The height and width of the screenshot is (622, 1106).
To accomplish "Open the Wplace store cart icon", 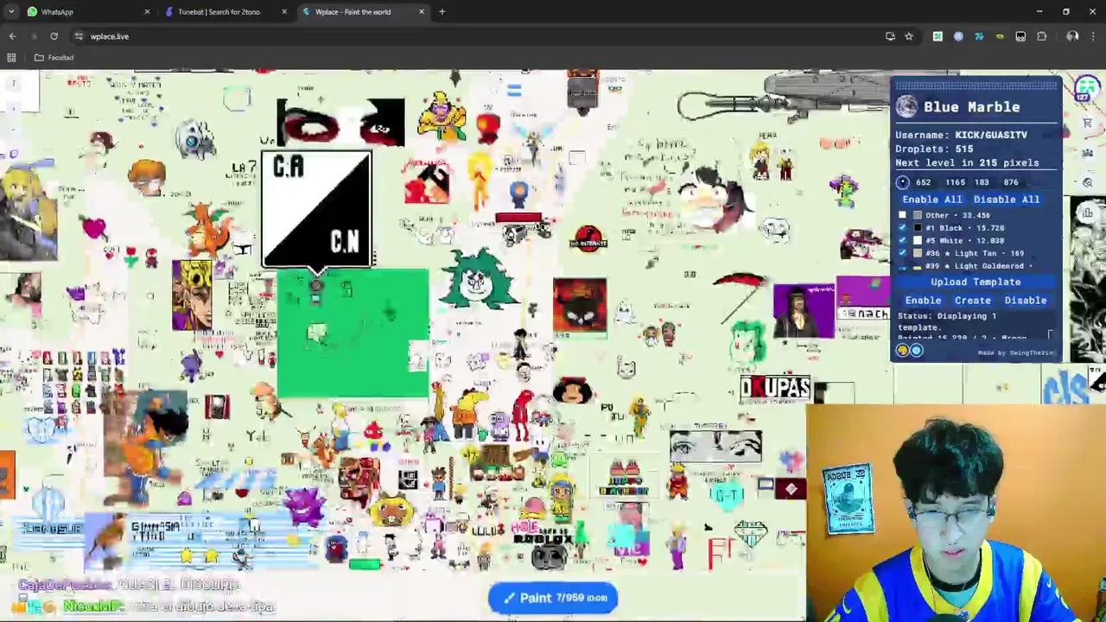I will pyautogui.click(x=1088, y=124).
